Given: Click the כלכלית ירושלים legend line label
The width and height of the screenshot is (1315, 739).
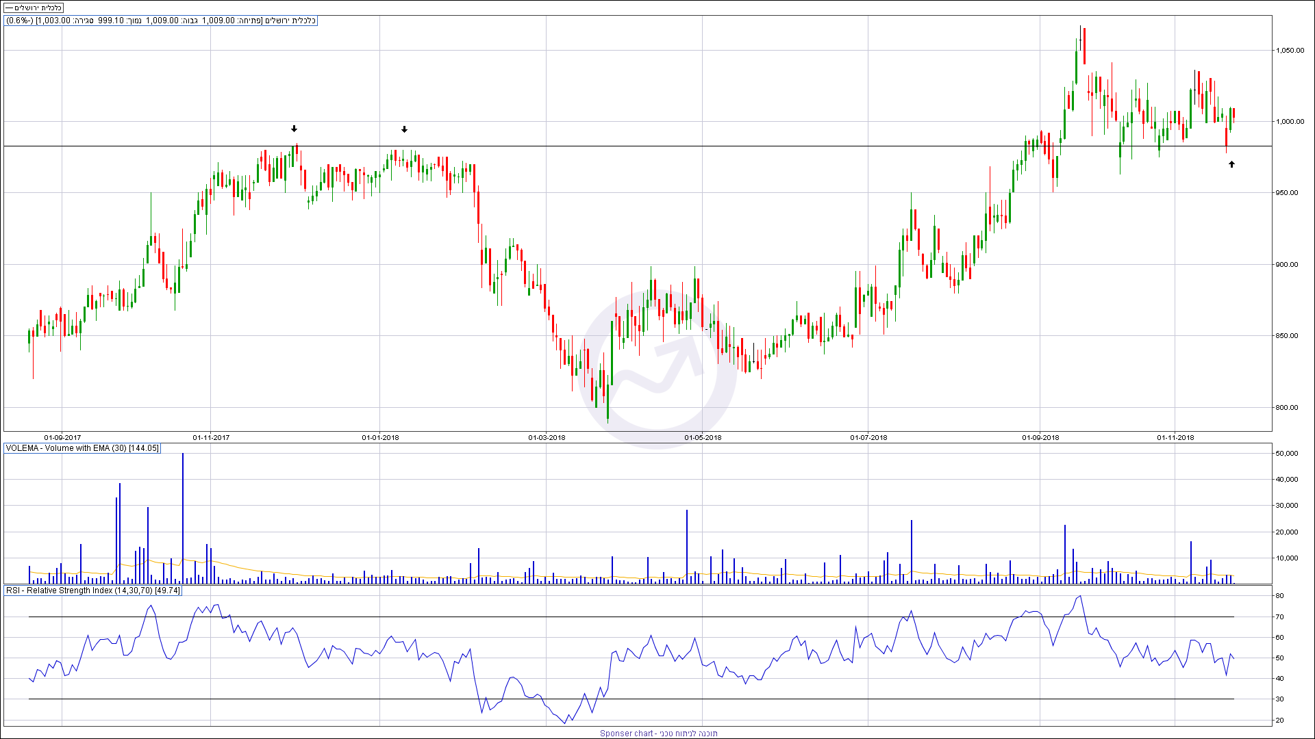Looking at the screenshot, I should coord(34,8).
